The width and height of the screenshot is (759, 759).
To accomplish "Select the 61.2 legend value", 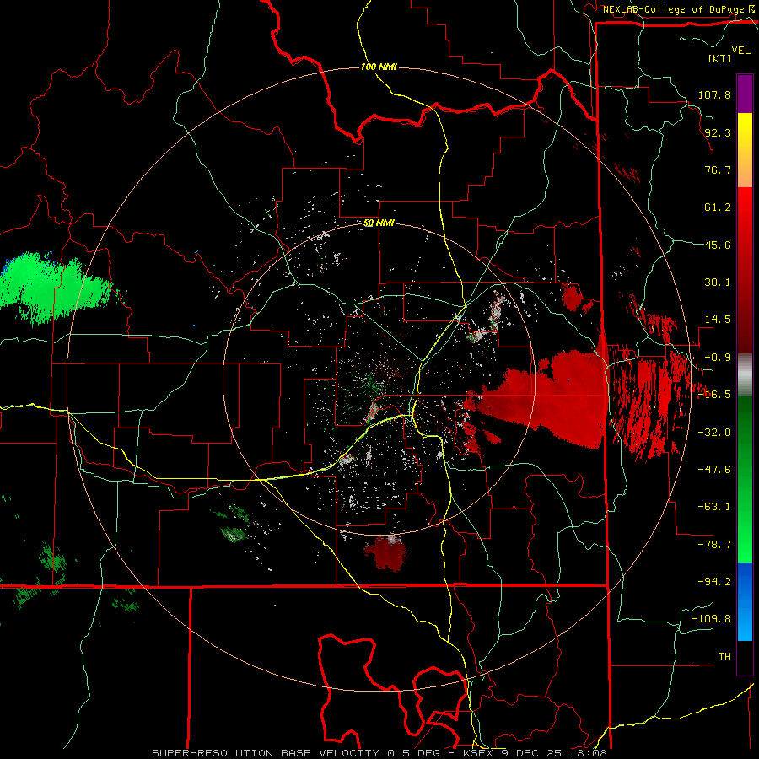I will pos(718,207).
